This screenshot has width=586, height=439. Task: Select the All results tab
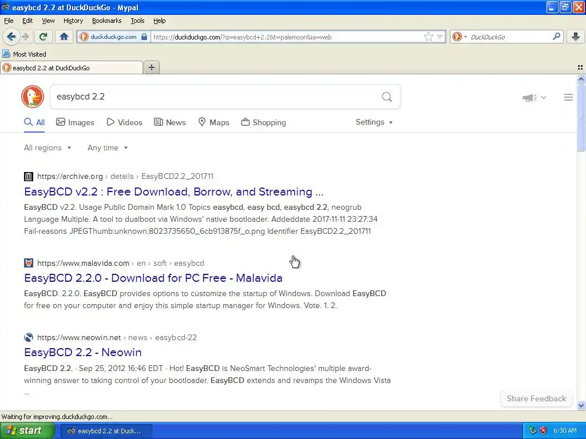[34, 122]
